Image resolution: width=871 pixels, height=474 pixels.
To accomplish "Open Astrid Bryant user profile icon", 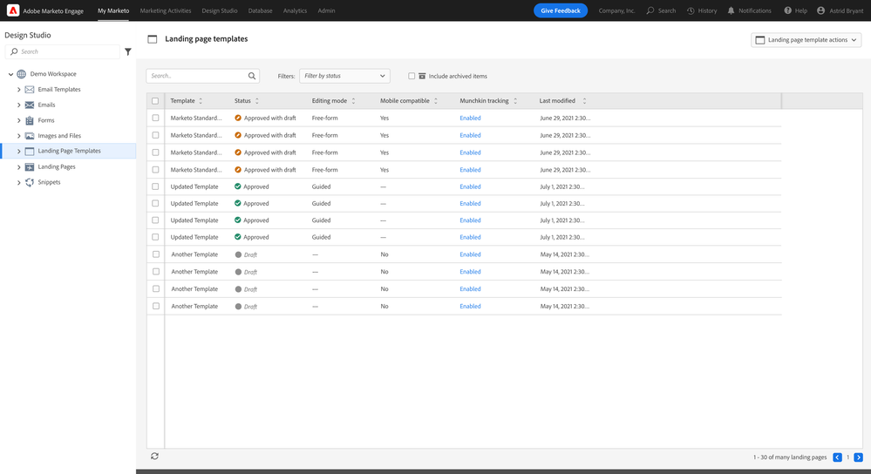I will click(x=821, y=10).
